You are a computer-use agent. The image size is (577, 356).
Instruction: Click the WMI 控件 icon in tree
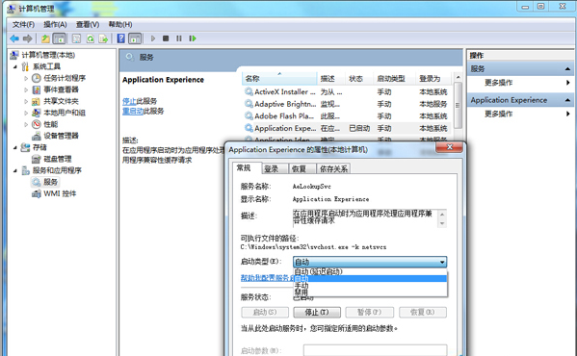(x=36, y=193)
